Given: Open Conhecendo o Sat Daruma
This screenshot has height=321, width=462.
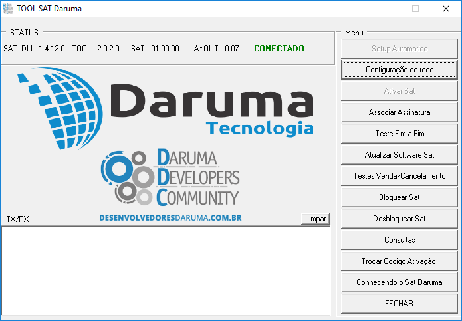Looking at the screenshot, I should [x=400, y=282].
